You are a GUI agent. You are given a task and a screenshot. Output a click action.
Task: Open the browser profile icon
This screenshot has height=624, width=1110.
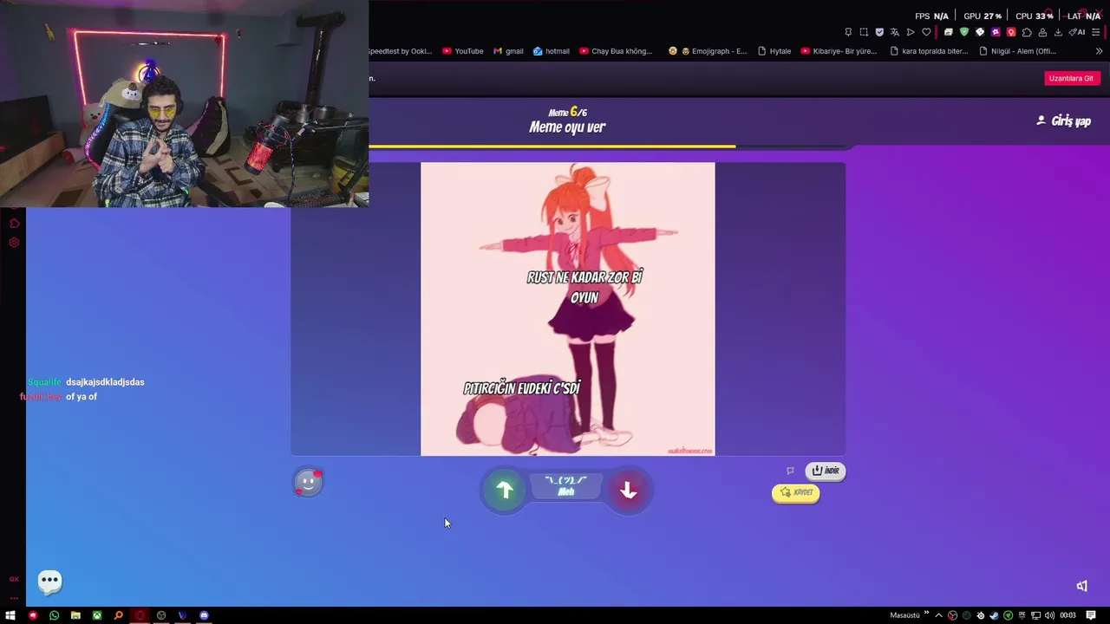coord(1042,32)
